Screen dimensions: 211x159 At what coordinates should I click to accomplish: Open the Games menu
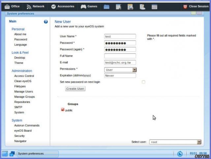tap(89, 6)
